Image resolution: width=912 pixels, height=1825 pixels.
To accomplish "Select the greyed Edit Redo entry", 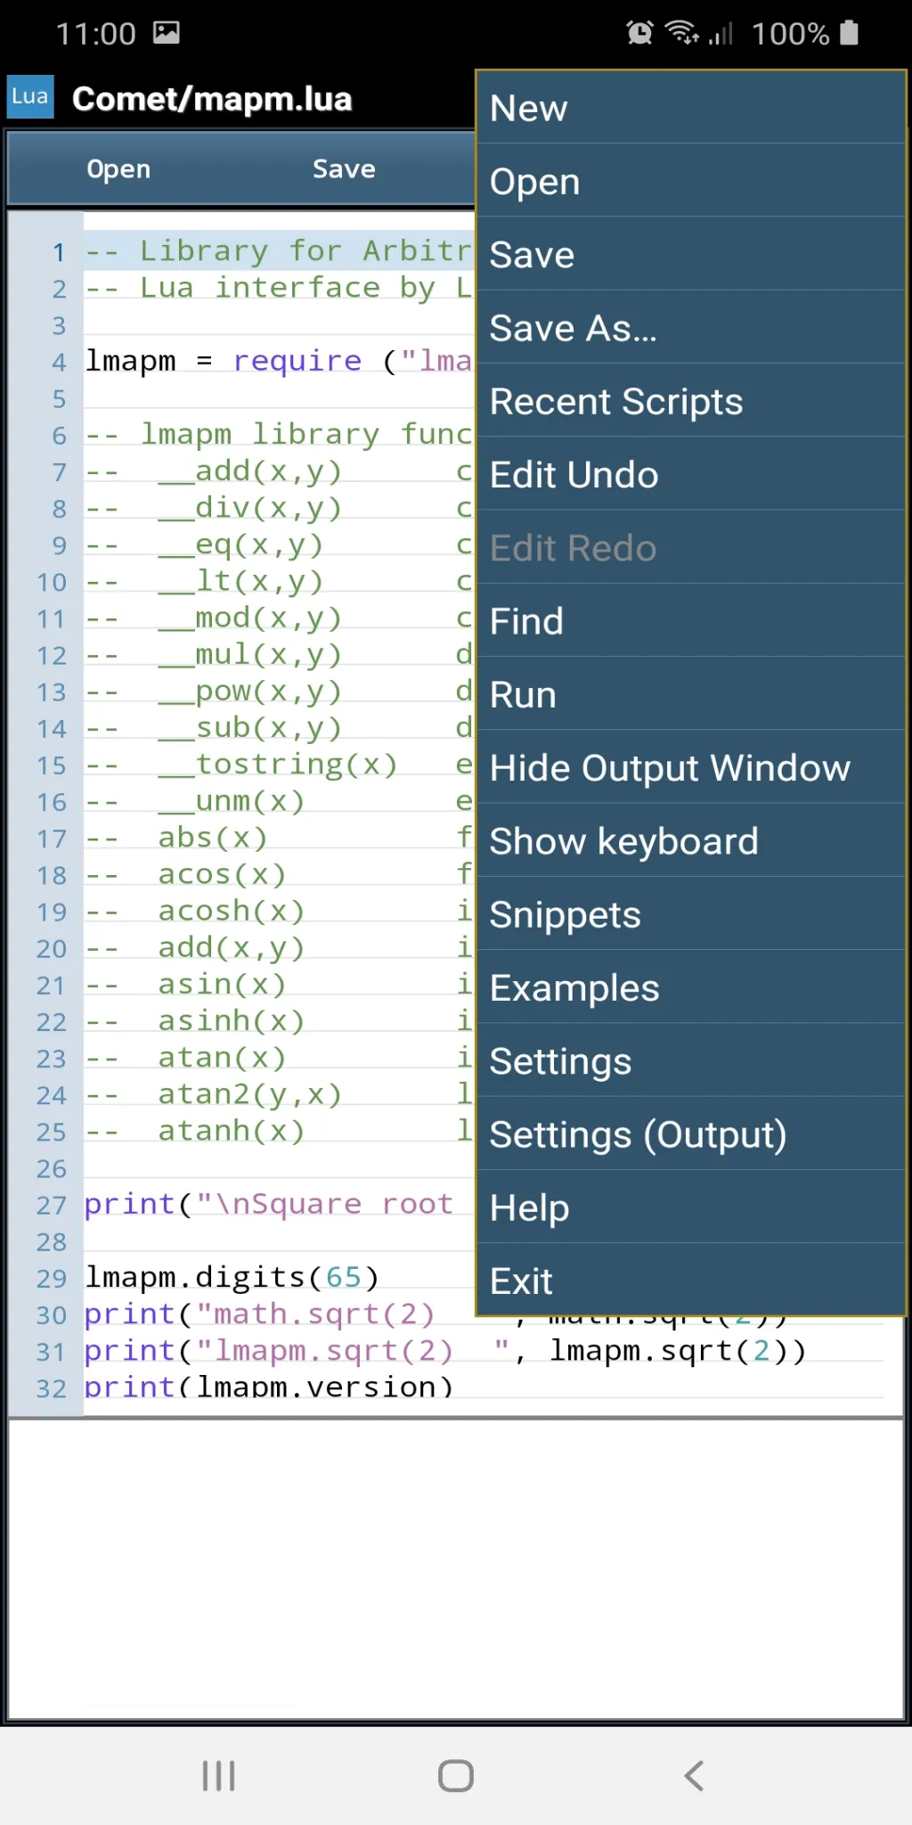I will pyautogui.click(x=691, y=547).
